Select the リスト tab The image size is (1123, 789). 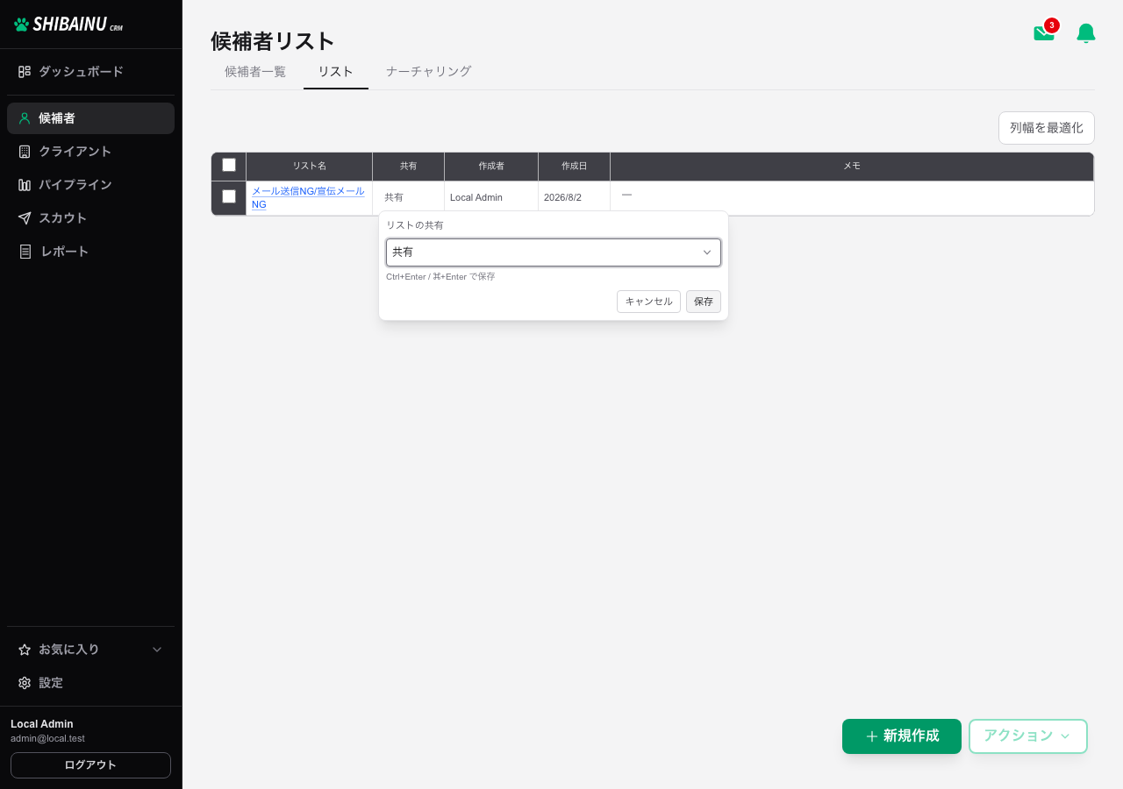[x=336, y=72]
